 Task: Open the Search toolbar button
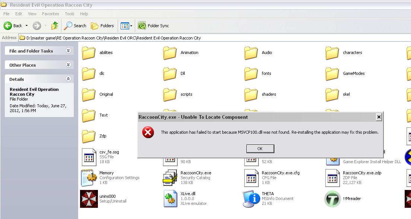[75, 26]
